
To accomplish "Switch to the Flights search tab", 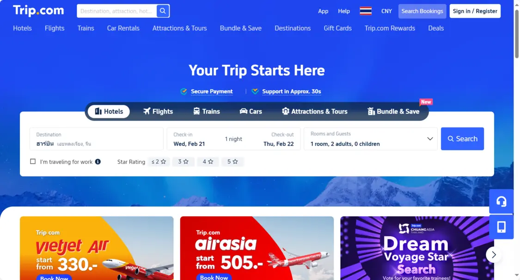I will [158, 111].
